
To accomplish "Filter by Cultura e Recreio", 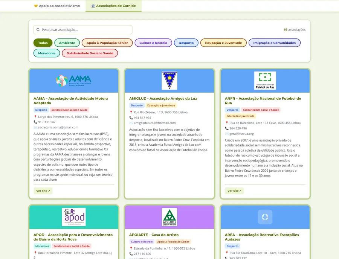I will click(x=153, y=43).
